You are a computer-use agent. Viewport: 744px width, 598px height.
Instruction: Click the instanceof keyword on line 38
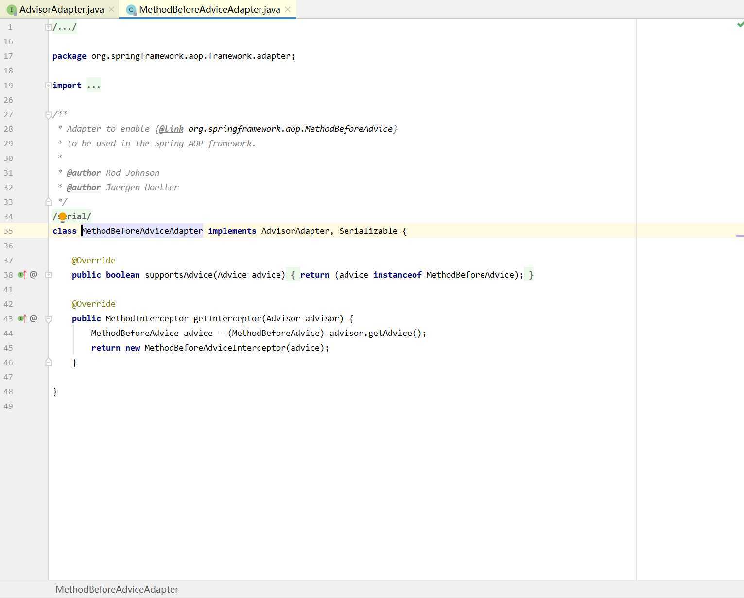(x=397, y=275)
